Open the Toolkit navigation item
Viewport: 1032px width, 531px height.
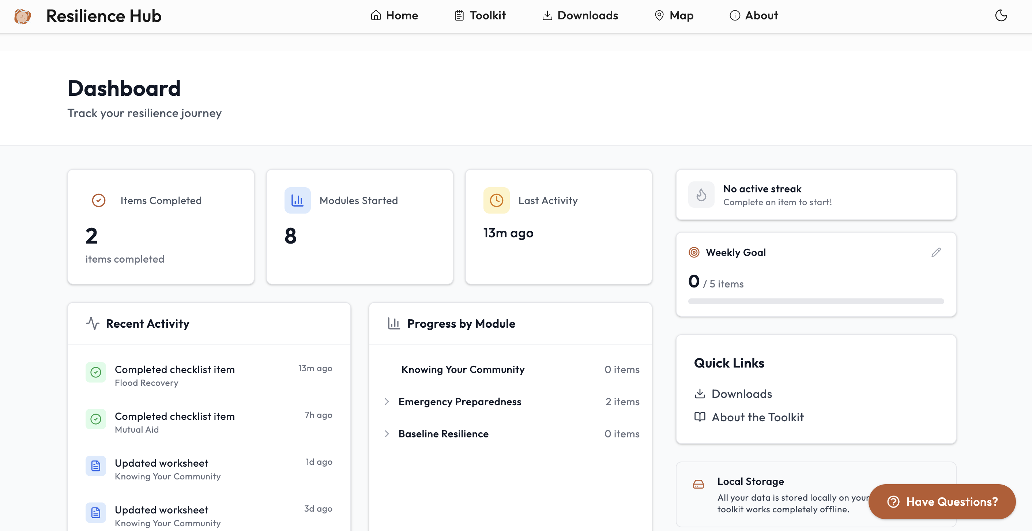(x=480, y=15)
